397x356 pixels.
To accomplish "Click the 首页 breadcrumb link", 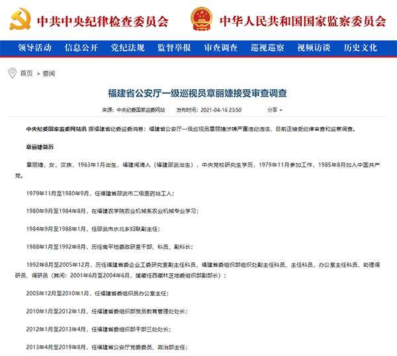I will [x=26, y=73].
